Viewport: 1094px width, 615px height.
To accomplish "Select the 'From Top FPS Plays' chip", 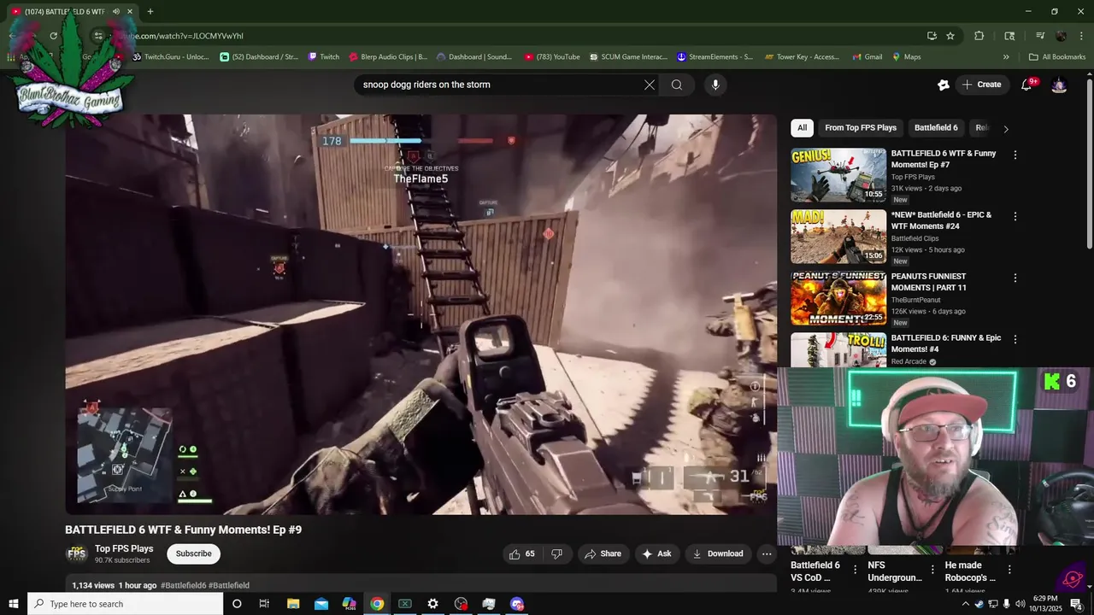I will pyautogui.click(x=861, y=128).
